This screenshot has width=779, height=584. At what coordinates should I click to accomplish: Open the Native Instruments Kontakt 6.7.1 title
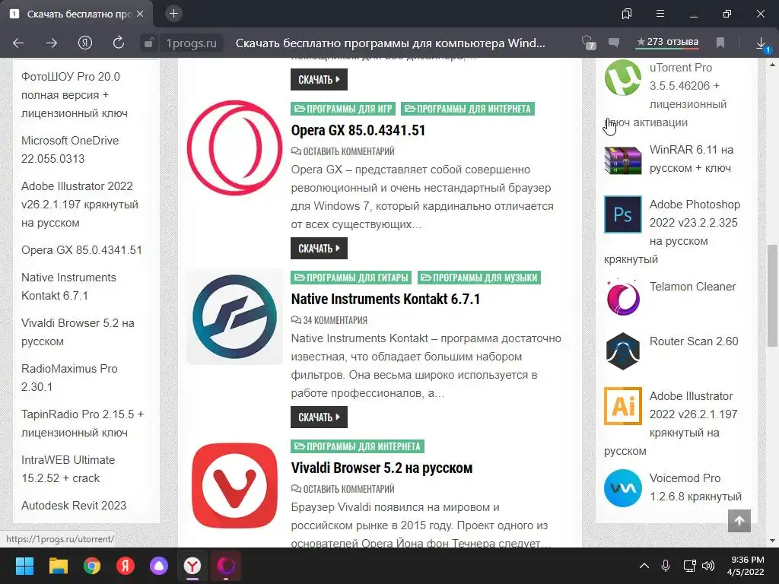coord(386,300)
